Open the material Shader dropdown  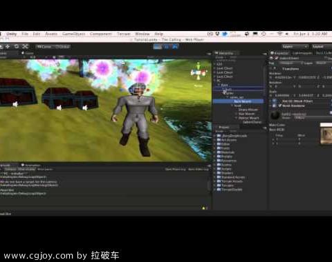pyautogui.click(x=313, y=118)
